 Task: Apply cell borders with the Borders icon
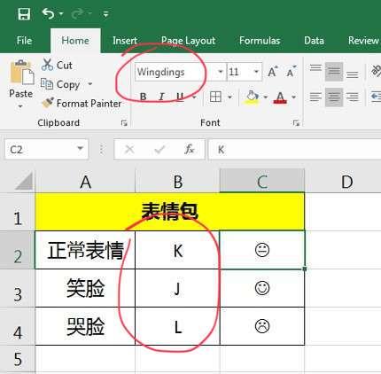(215, 97)
